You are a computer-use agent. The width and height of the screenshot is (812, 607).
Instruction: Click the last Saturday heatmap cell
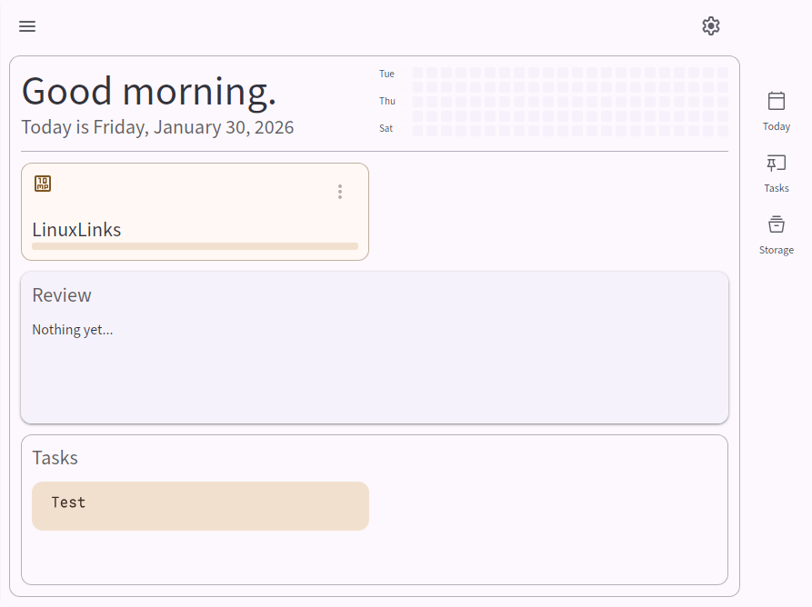click(x=722, y=131)
